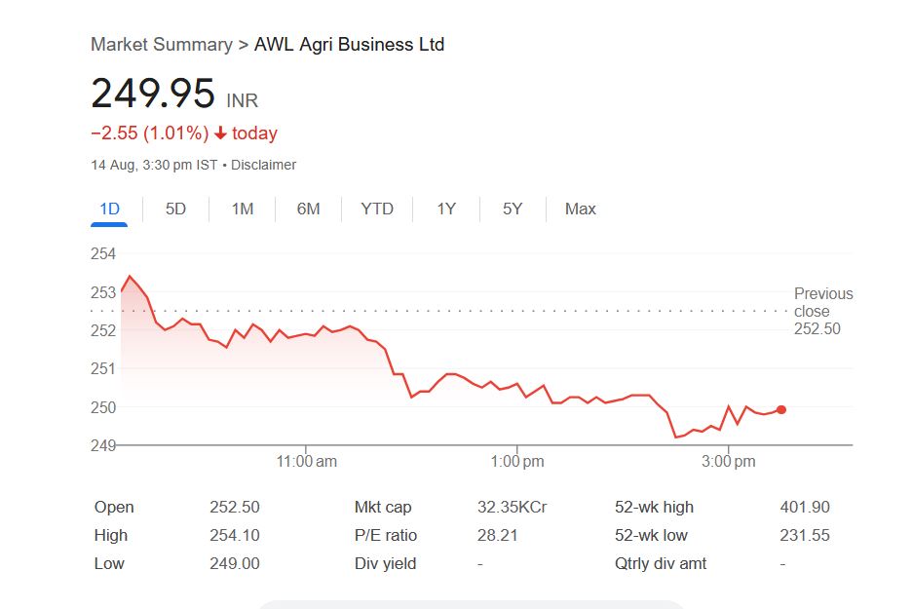Click the Previous close 252.50 label

(x=823, y=311)
